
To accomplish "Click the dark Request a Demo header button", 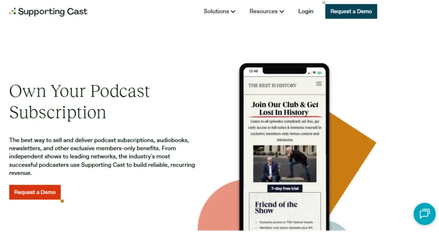I will [351, 12].
